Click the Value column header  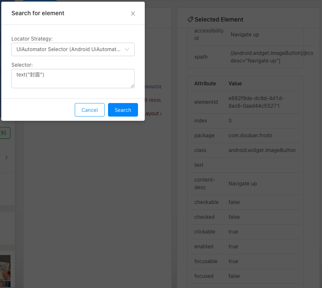[x=235, y=84]
